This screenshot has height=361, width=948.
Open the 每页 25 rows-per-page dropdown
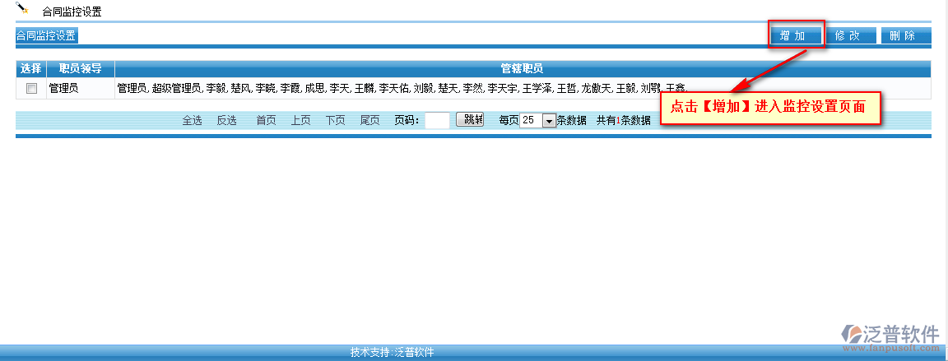click(549, 121)
